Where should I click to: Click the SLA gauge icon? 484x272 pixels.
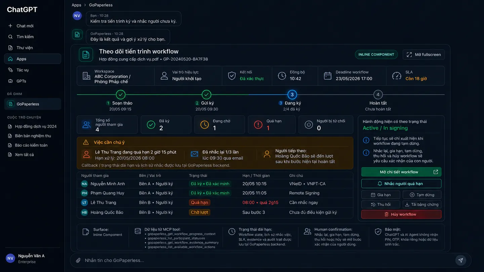(x=397, y=76)
